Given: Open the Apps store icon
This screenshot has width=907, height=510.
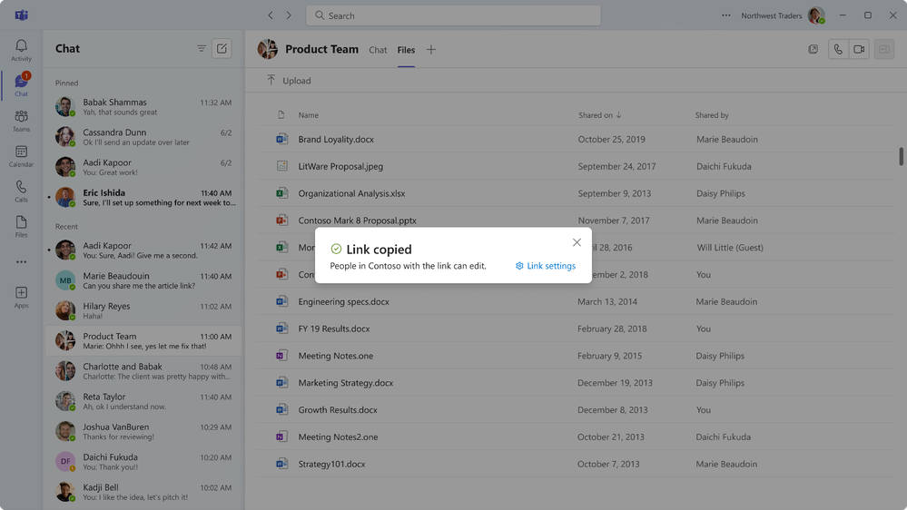Looking at the screenshot, I should (x=21, y=297).
